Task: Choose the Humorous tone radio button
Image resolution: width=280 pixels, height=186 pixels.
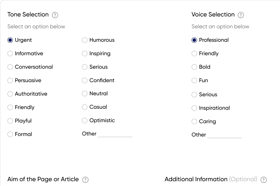Action: coord(85,40)
